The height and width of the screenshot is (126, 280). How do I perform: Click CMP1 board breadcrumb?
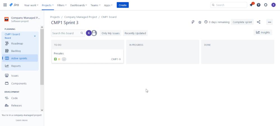coord(109,17)
